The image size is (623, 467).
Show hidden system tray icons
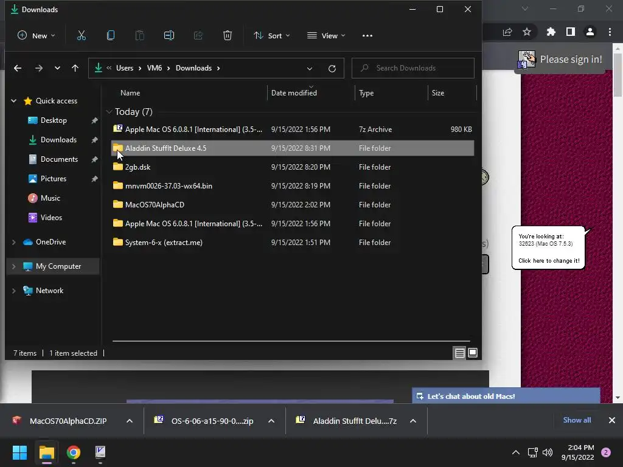516,452
